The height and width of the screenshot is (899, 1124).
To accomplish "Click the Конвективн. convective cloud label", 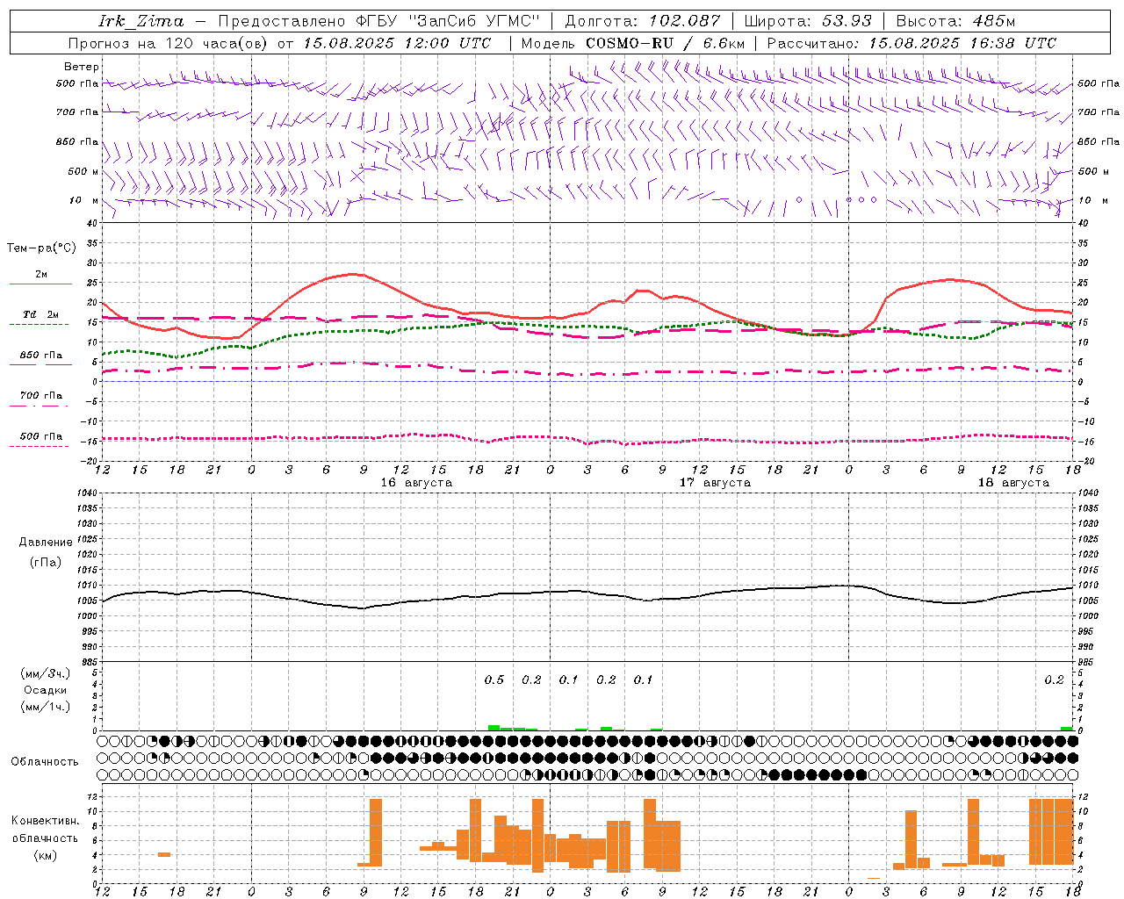I will tap(46, 821).
